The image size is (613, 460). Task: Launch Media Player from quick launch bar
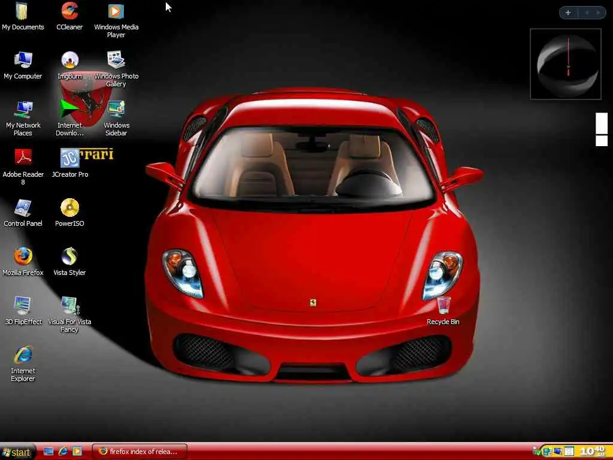click(77, 452)
